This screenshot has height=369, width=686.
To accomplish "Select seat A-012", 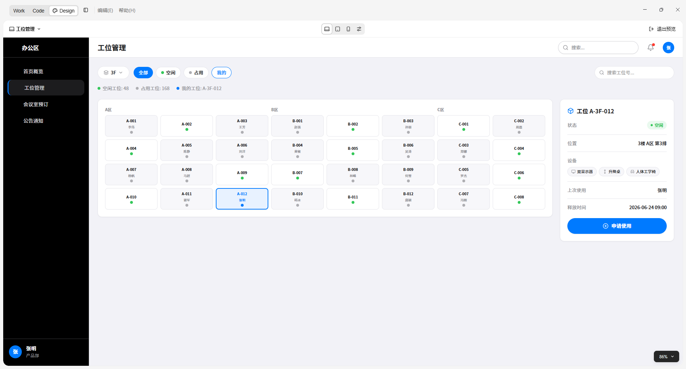I will click(x=242, y=199).
